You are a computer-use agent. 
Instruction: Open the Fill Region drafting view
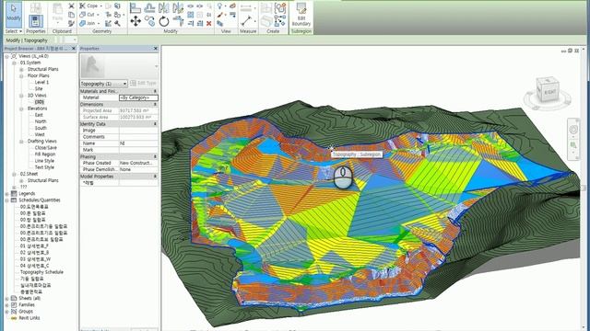tap(45, 154)
